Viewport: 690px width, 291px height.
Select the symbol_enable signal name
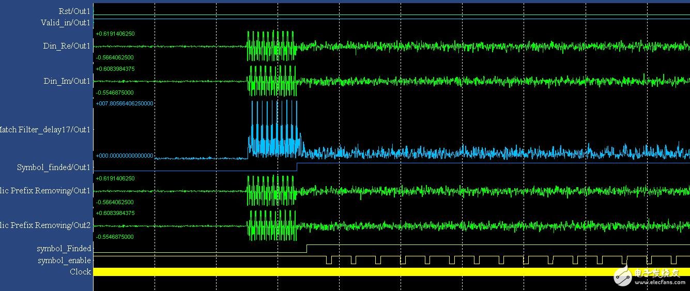64,261
